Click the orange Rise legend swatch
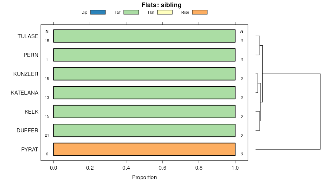The image size is (323, 187). pos(200,12)
